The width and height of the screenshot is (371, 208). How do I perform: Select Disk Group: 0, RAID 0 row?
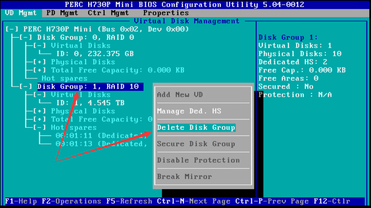[86, 37]
